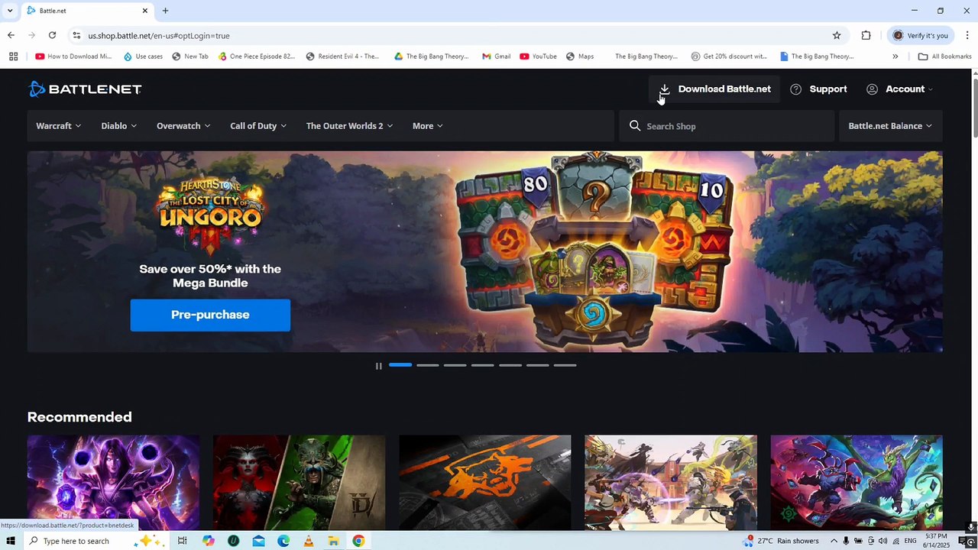The image size is (978, 550).
Task: Open the One Piece Episode bookmark
Action: 256,57
